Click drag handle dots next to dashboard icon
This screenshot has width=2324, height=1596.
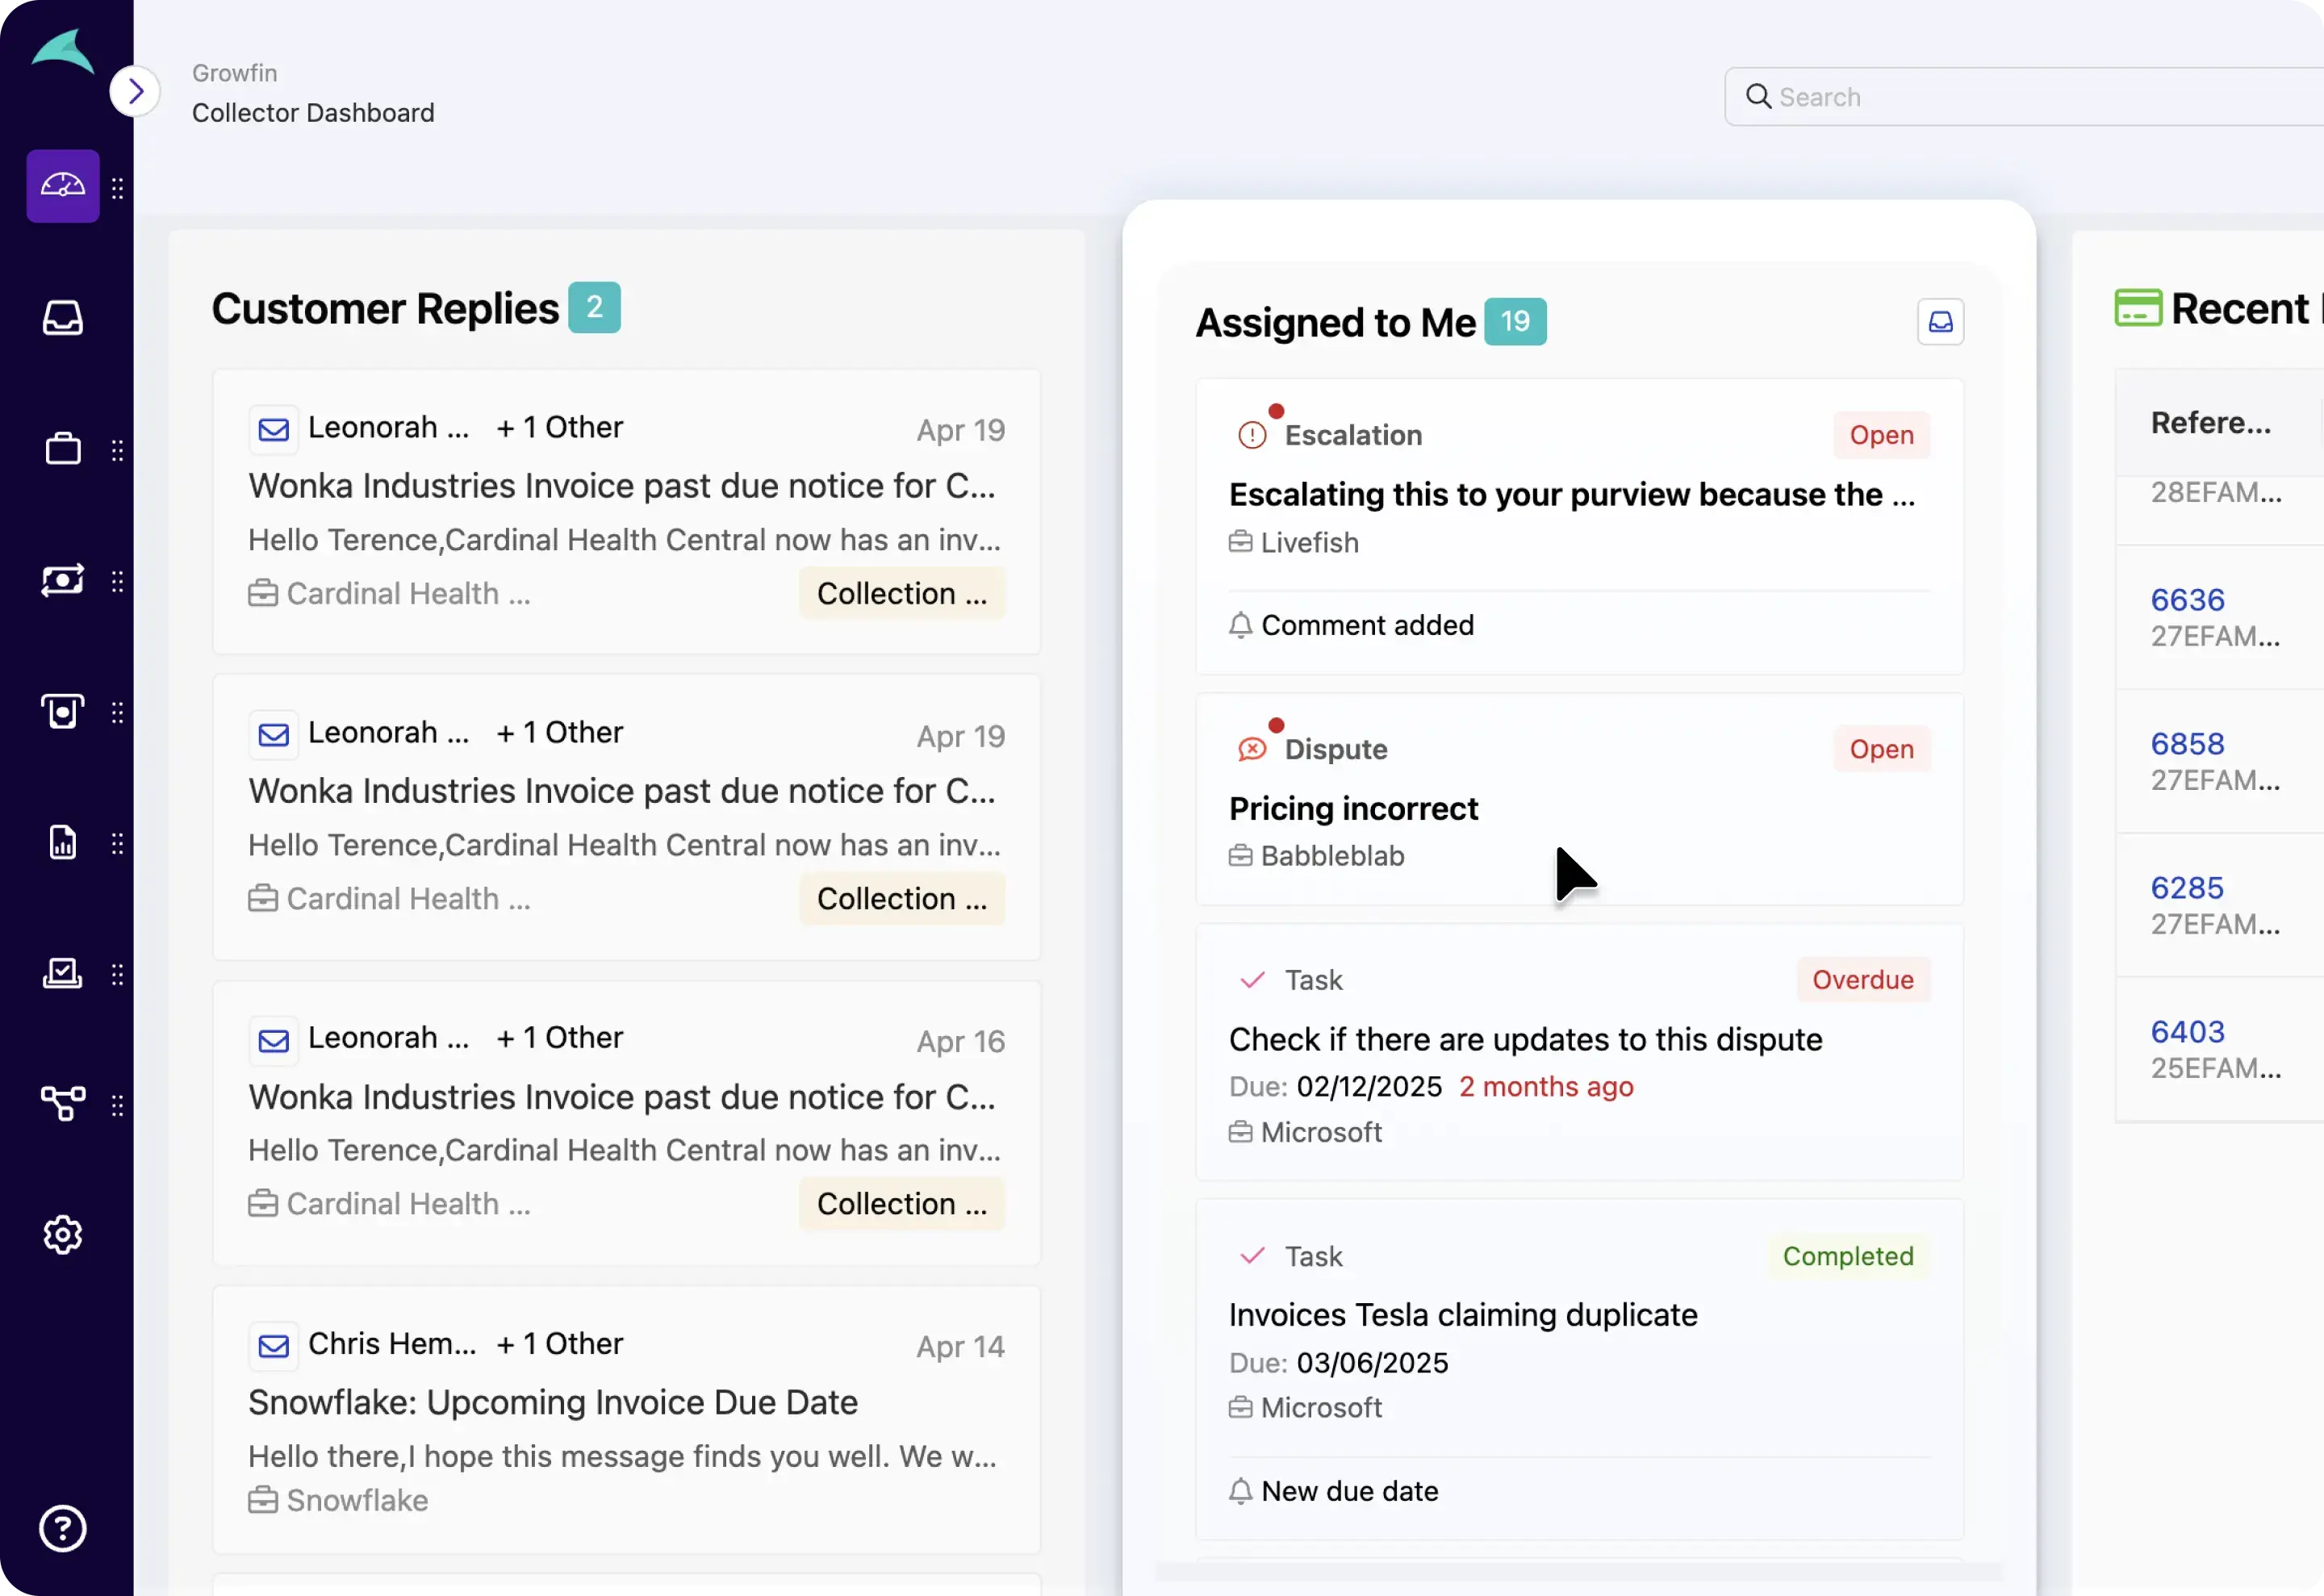tap(118, 188)
